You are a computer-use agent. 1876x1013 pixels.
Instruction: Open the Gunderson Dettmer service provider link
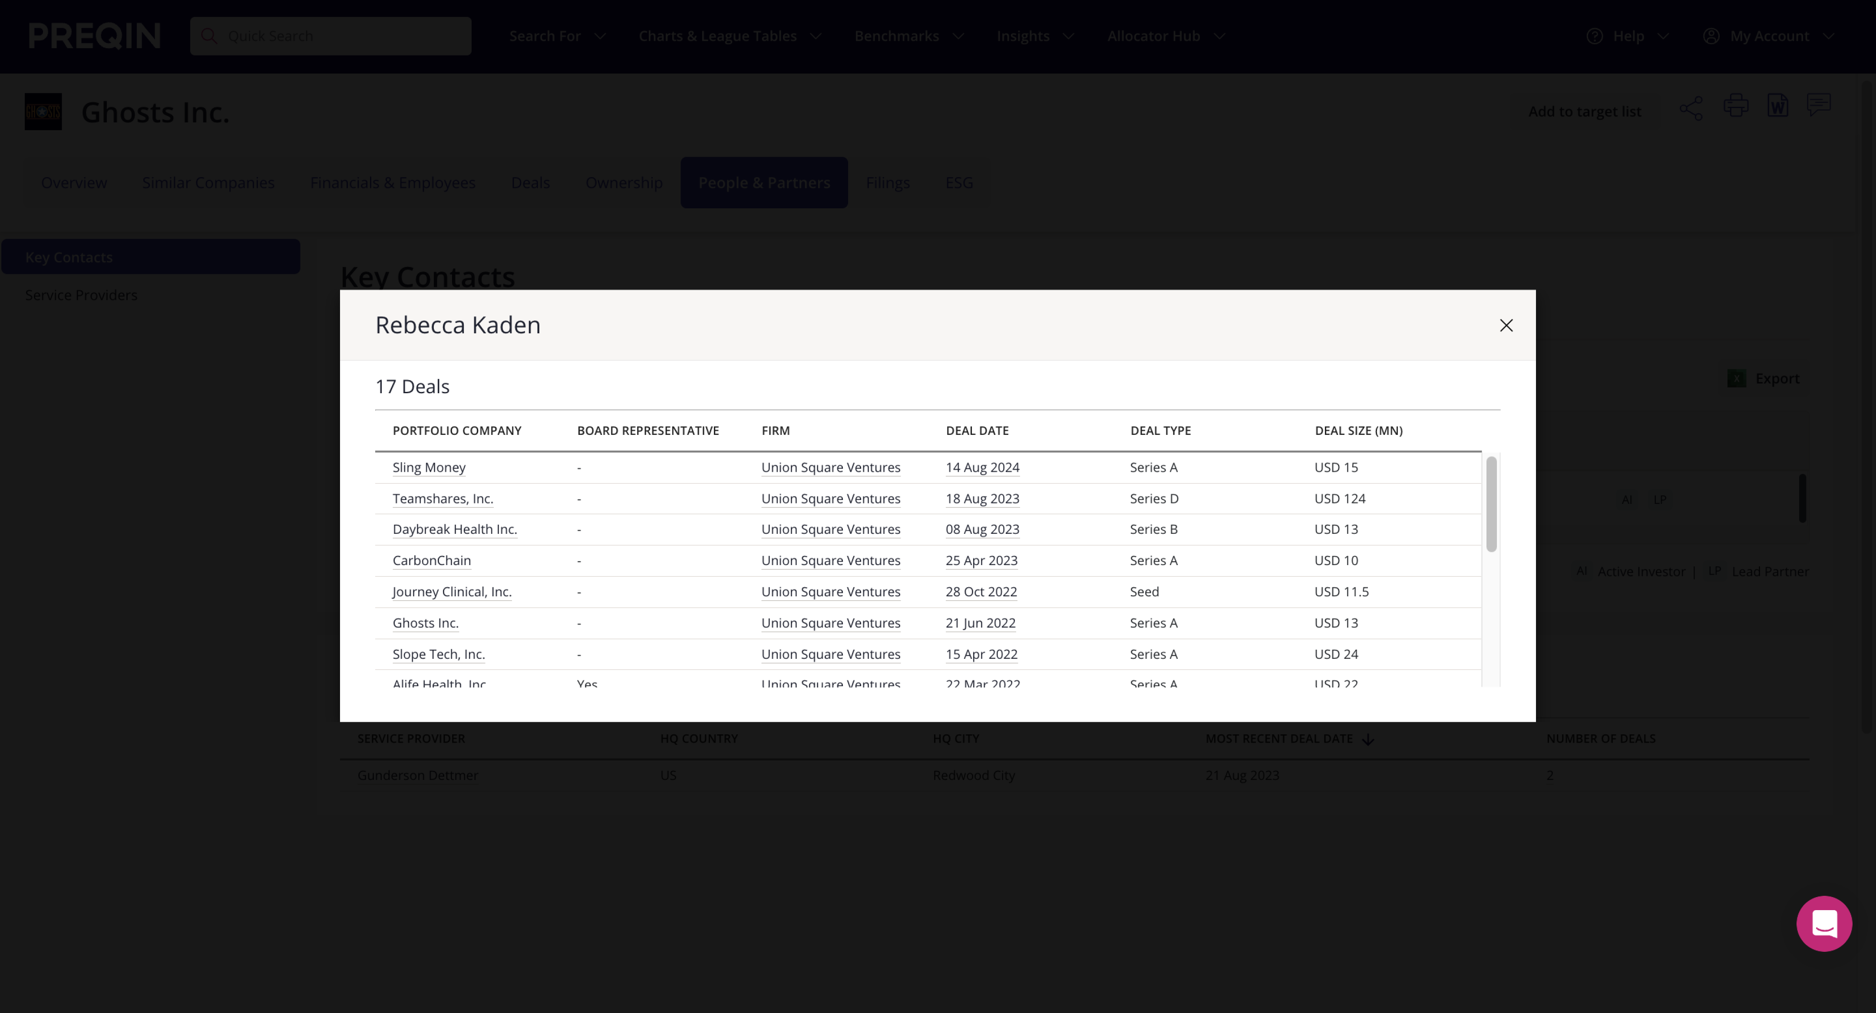point(418,775)
